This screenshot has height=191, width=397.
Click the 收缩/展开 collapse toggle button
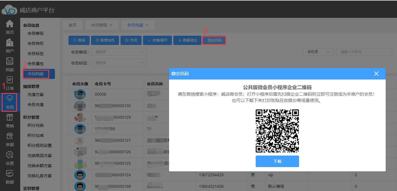point(157,40)
